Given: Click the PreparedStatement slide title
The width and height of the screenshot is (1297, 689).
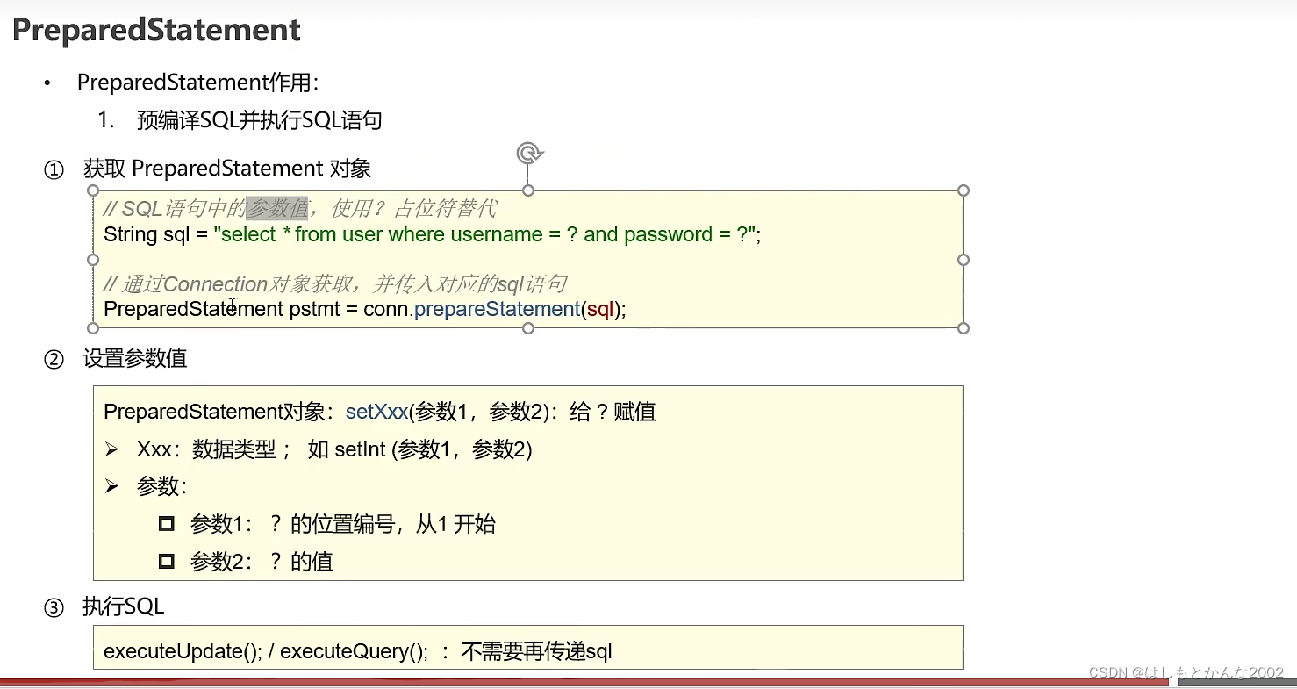Looking at the screenshot, I should pyautogui.click(x=156, y=30).
